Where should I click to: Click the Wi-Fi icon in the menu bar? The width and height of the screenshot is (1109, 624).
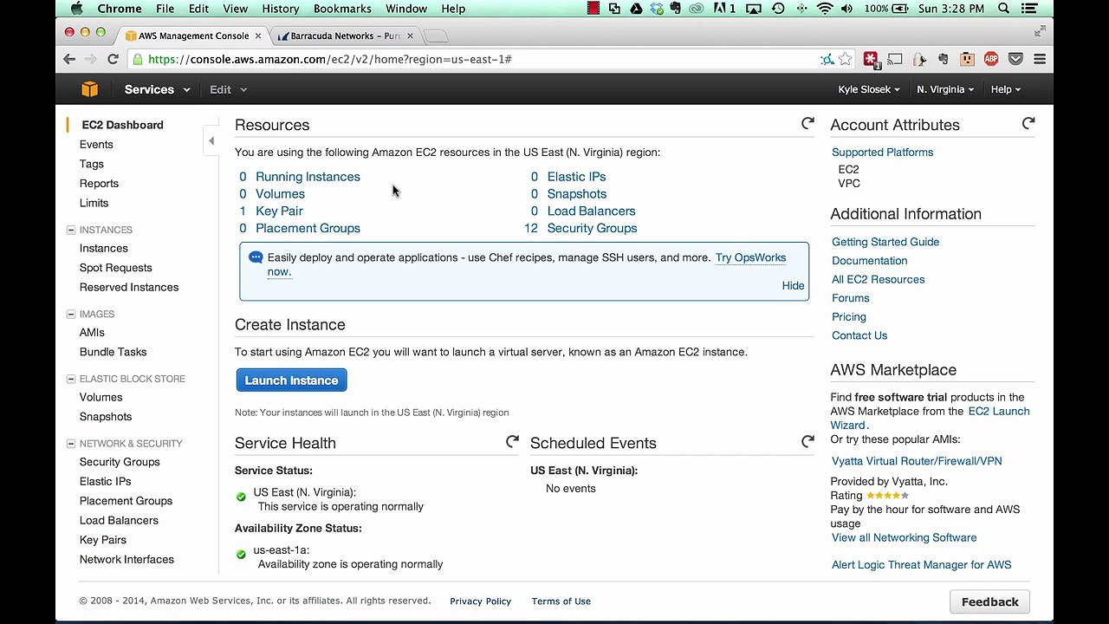(x=824, y=9)
